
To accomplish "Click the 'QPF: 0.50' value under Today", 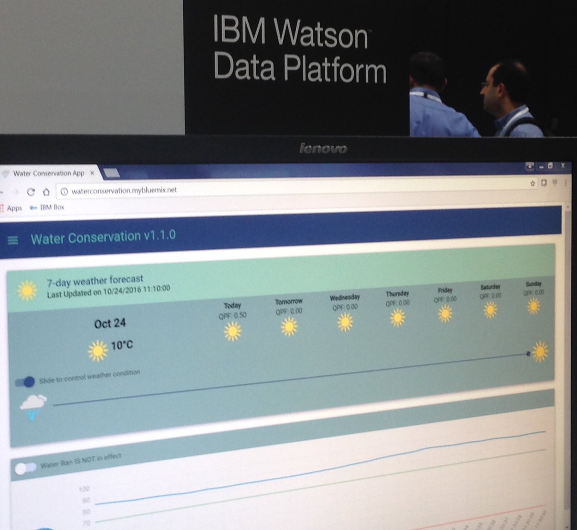I will [233, 315].
